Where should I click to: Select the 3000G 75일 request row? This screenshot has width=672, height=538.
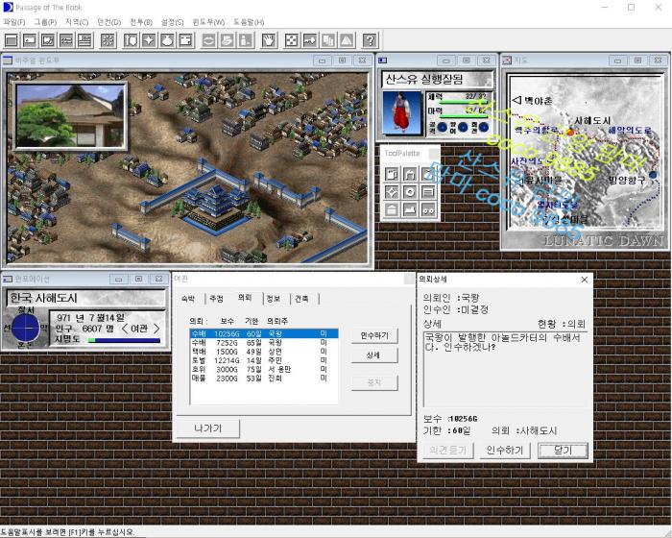[264, 369]
